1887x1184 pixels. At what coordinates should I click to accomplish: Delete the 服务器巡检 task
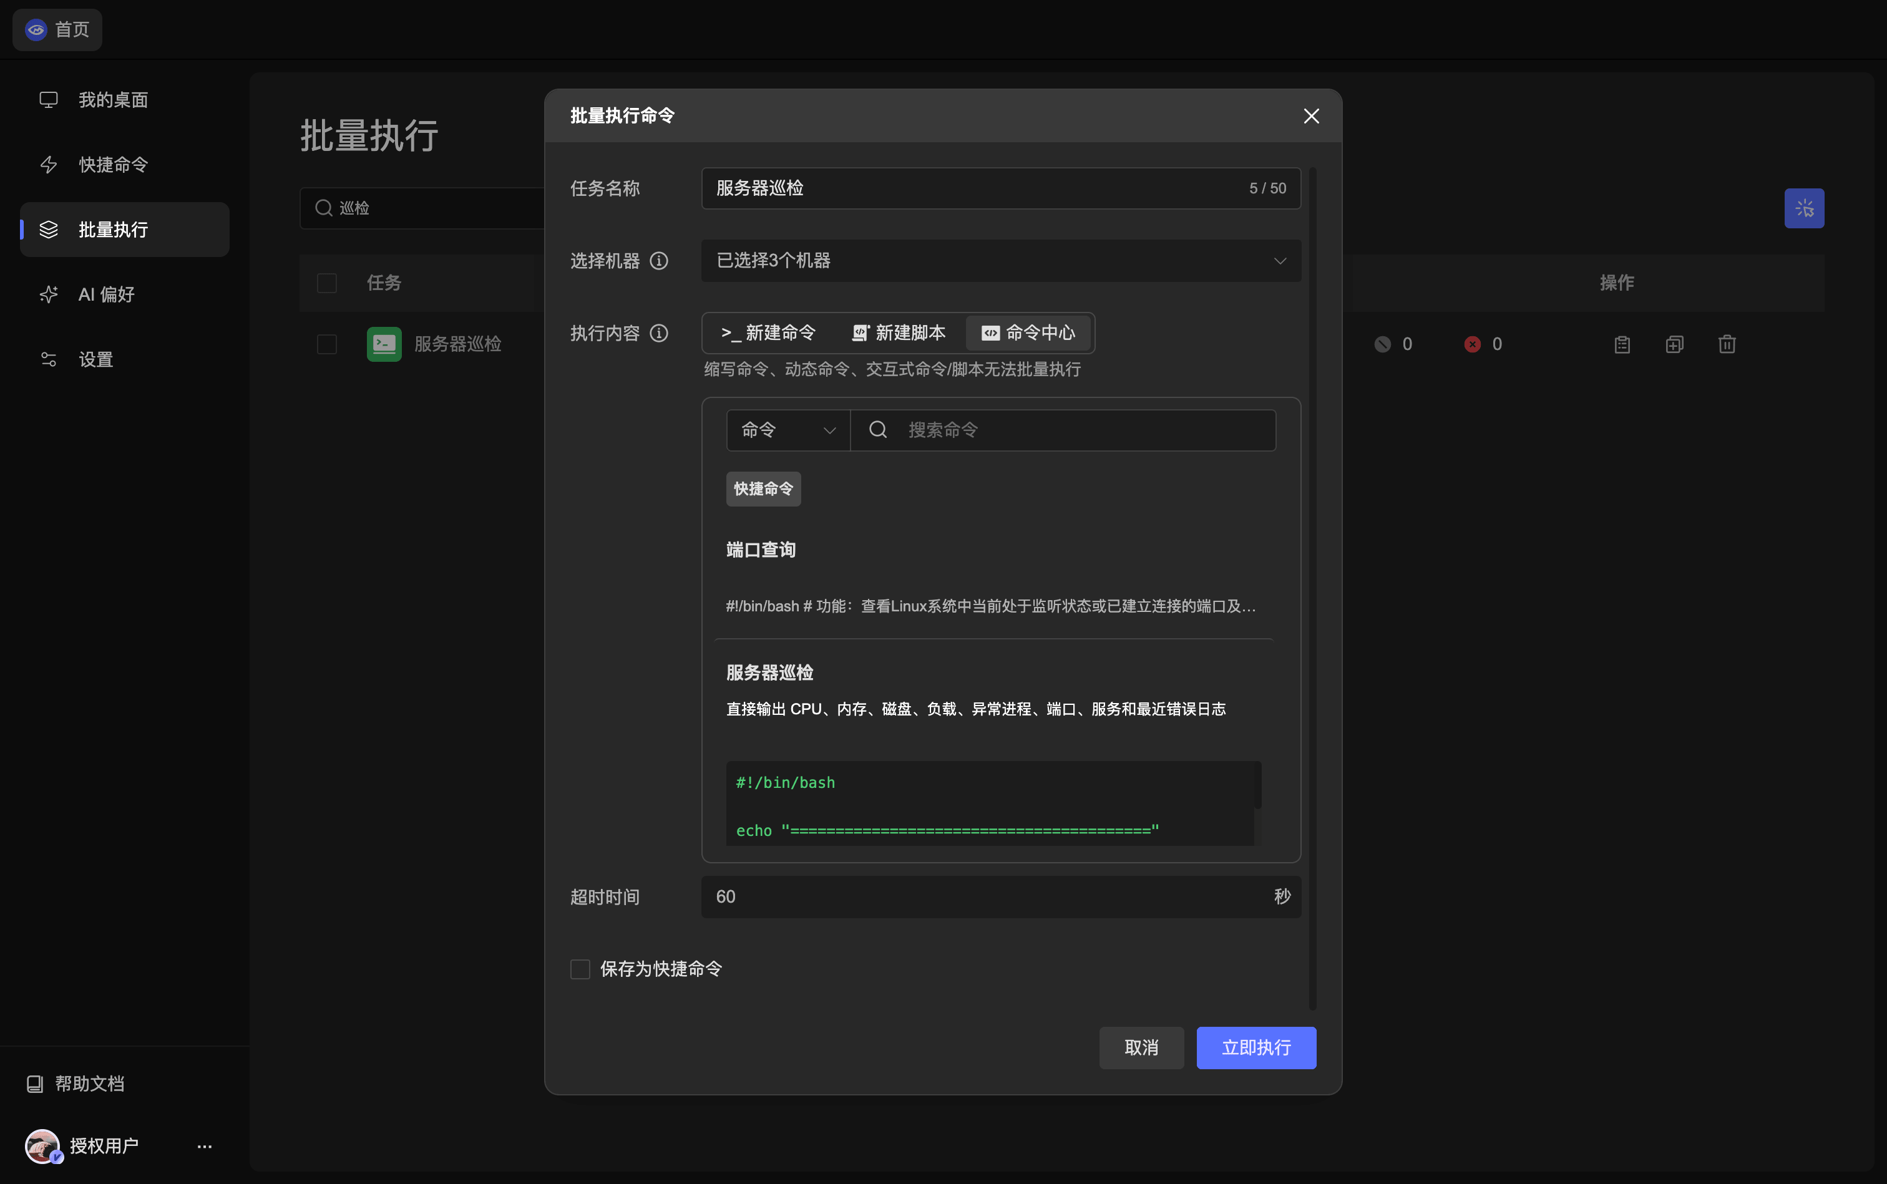pos(1727,344)
